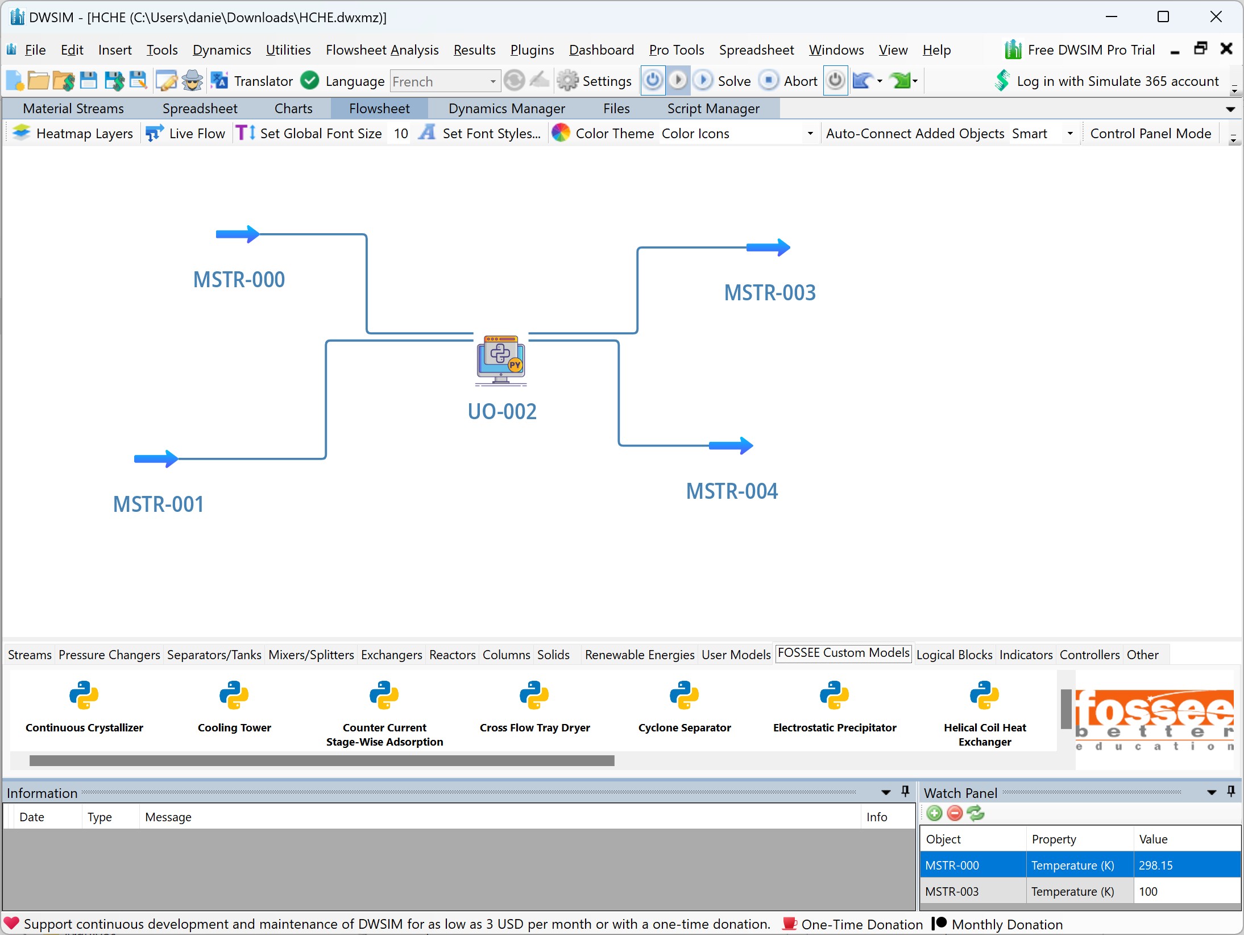Open Set Font Styles dialog
1244x935 pixels.
pyautogui.click(x=479, y=133)
